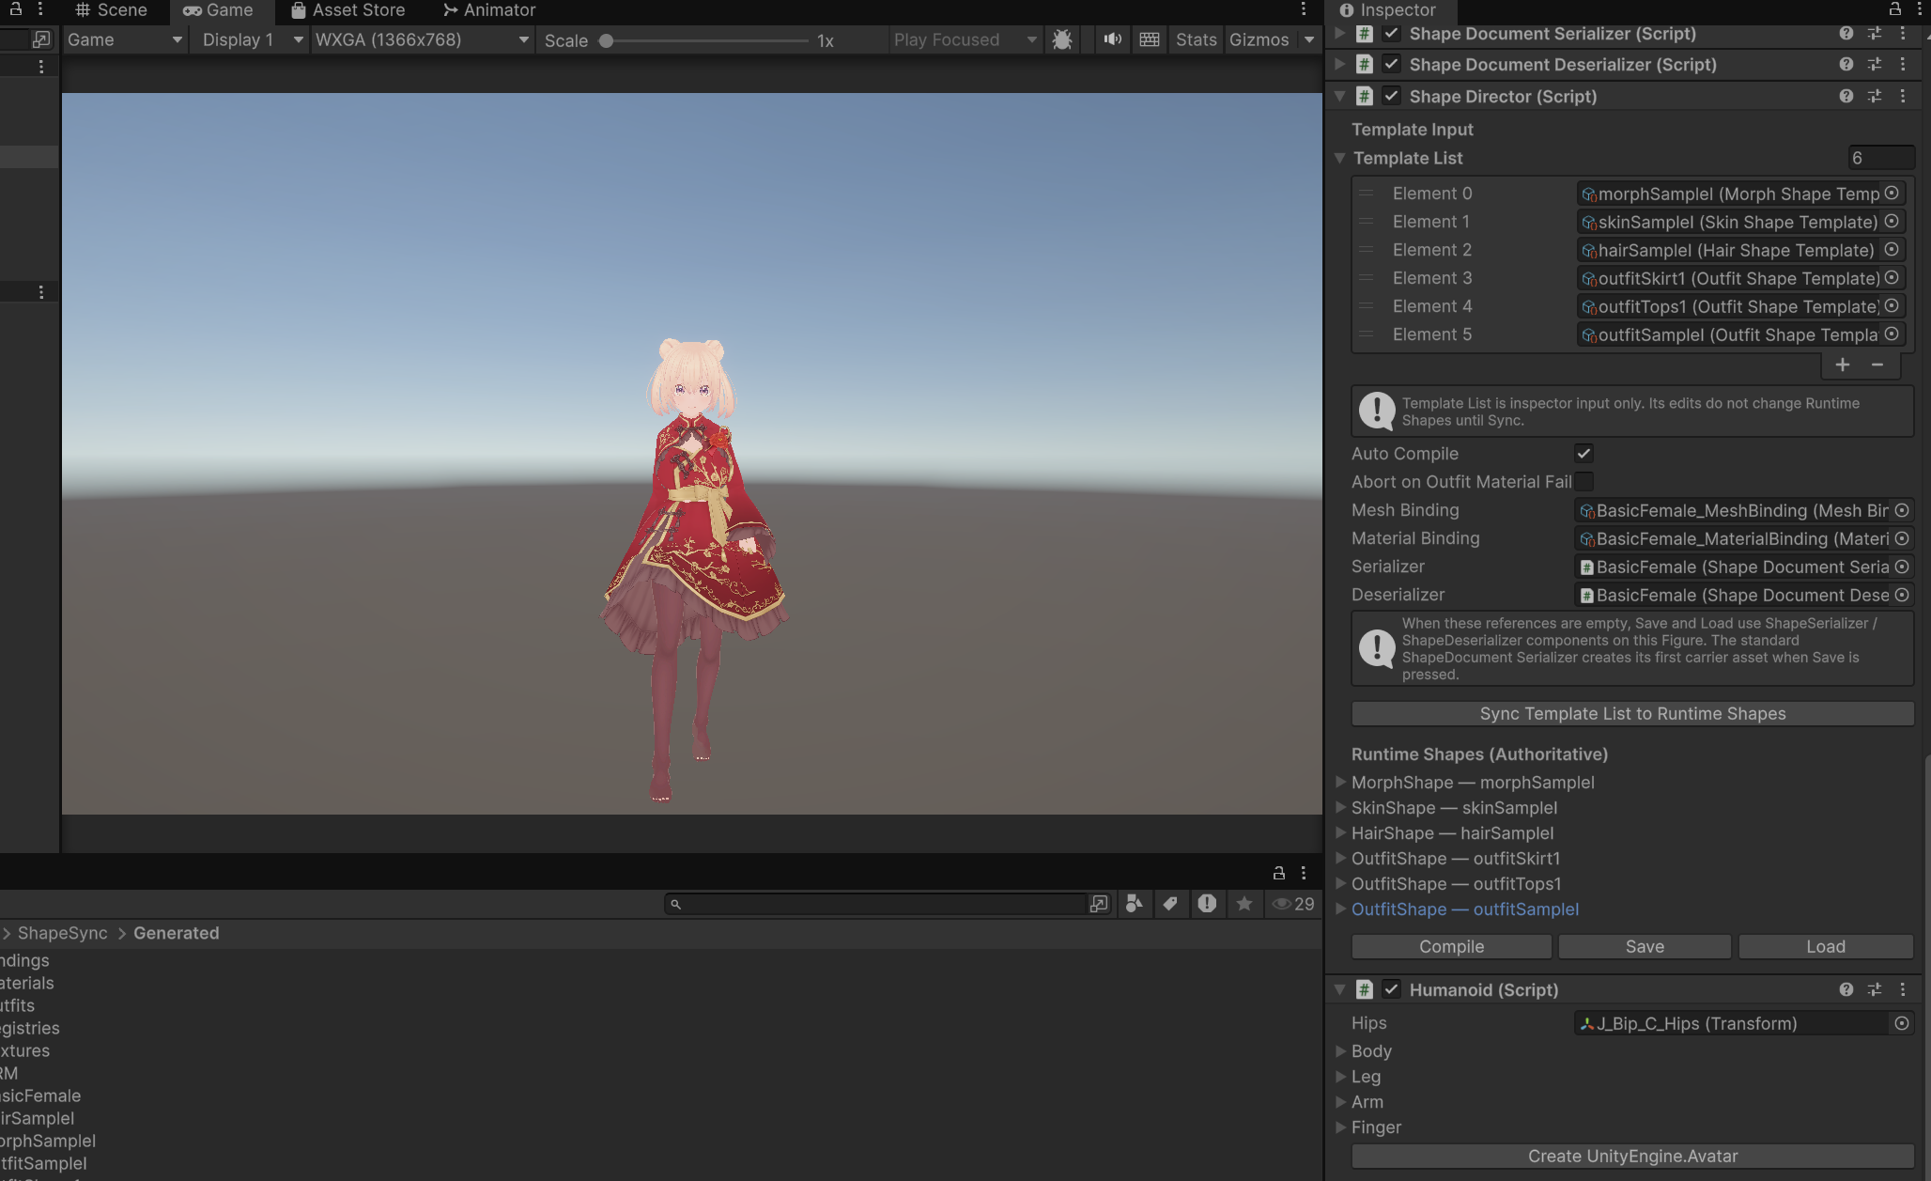Open help for Humanoid script
Viewport: 1931px width, 1181px height.
(1846, 989)
